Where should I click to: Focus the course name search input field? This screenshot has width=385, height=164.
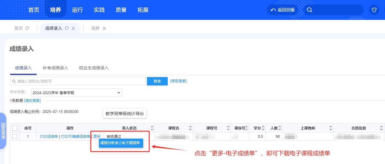pos(80,81)
